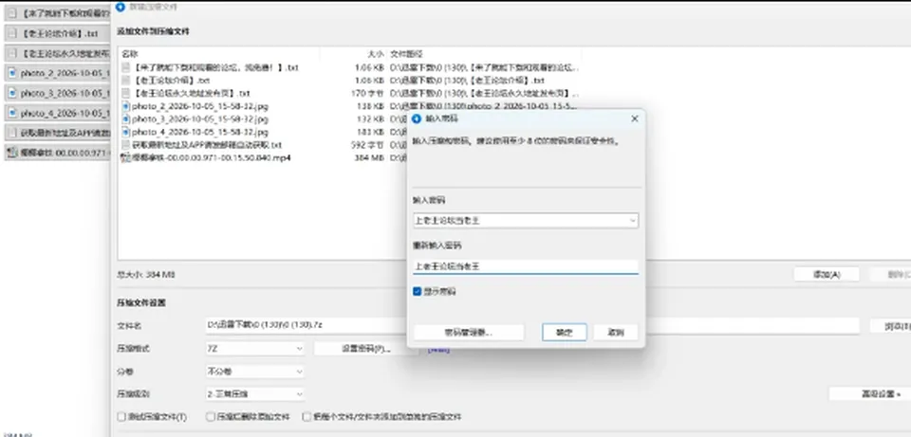Select the photo_2 file in left panel
Viewport: 911px width, 437px height.
[57, 73]
